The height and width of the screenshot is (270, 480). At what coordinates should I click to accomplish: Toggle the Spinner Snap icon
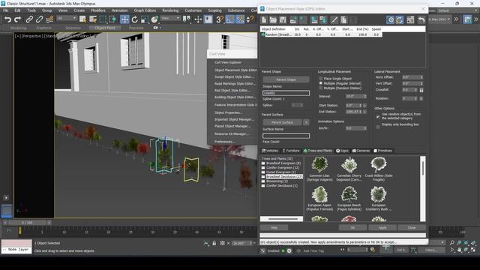tap(250, 19)
